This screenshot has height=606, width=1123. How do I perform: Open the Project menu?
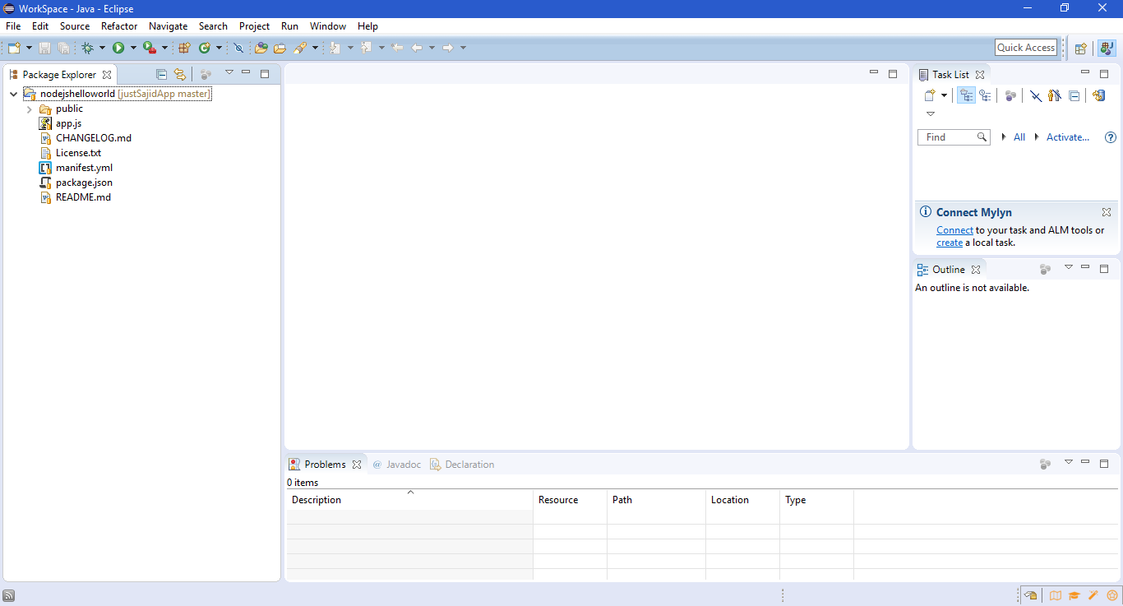(255, 26)
